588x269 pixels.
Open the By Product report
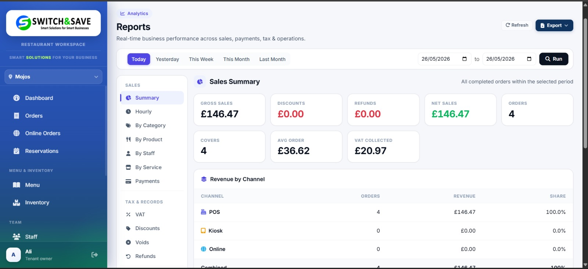[152, 139]
